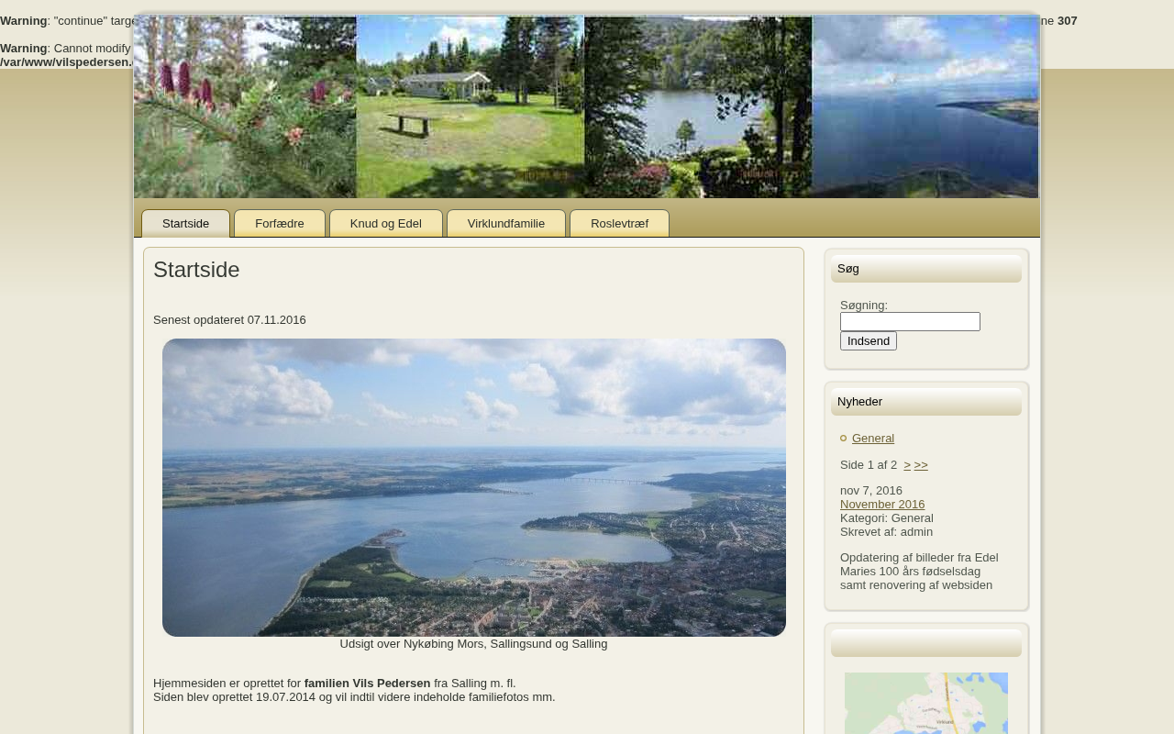
Task: Open the Virklundfamilie tab
Action: [x=506, y=224]
